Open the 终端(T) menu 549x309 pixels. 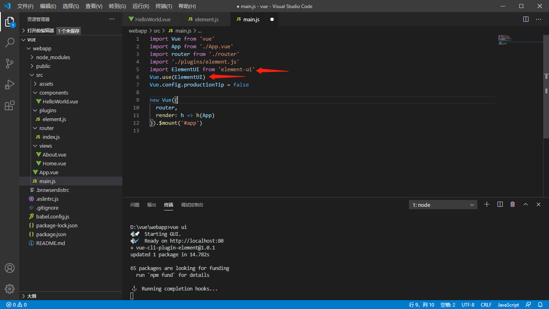click(x=164, y=6)
